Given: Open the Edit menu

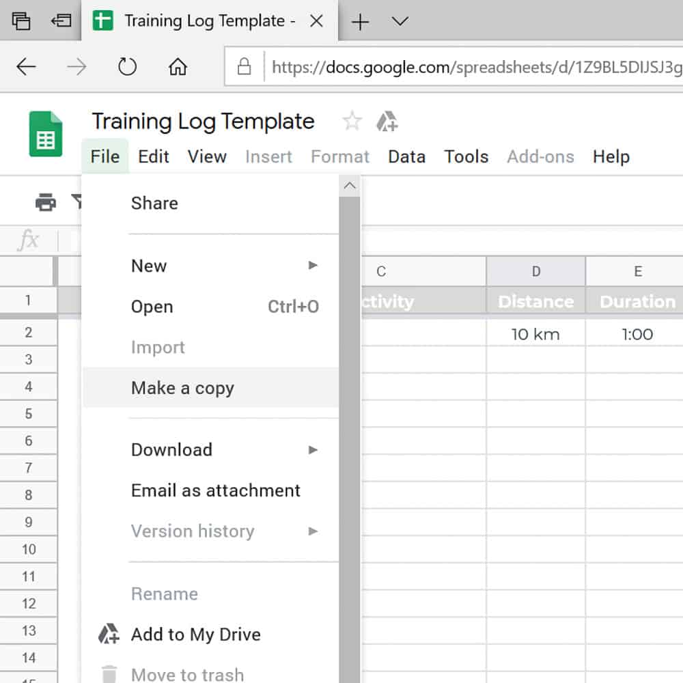Looking at the screenshot, I should [153, 156].
